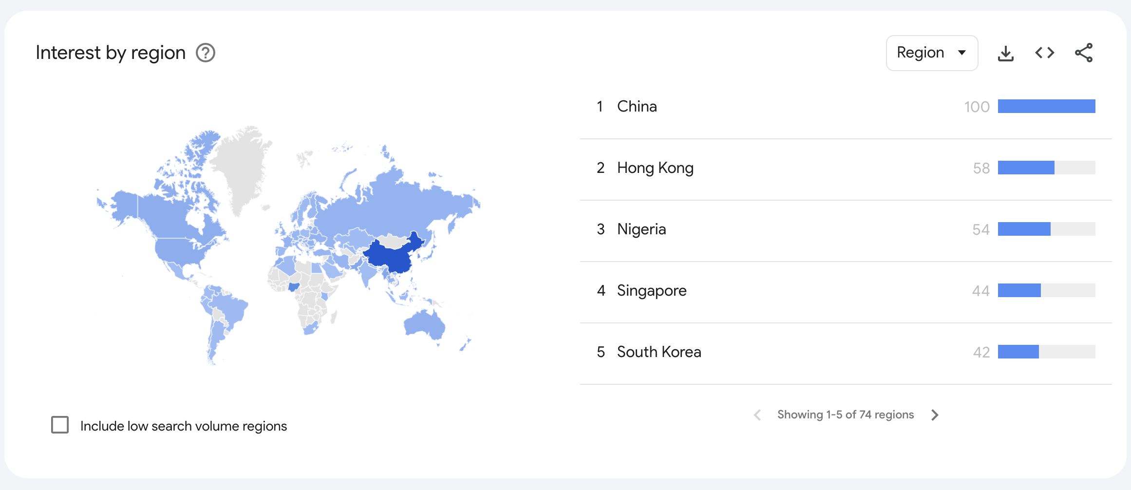Go to previous page of regions
The image size is (1131, 490).
(x=757, y=415)
